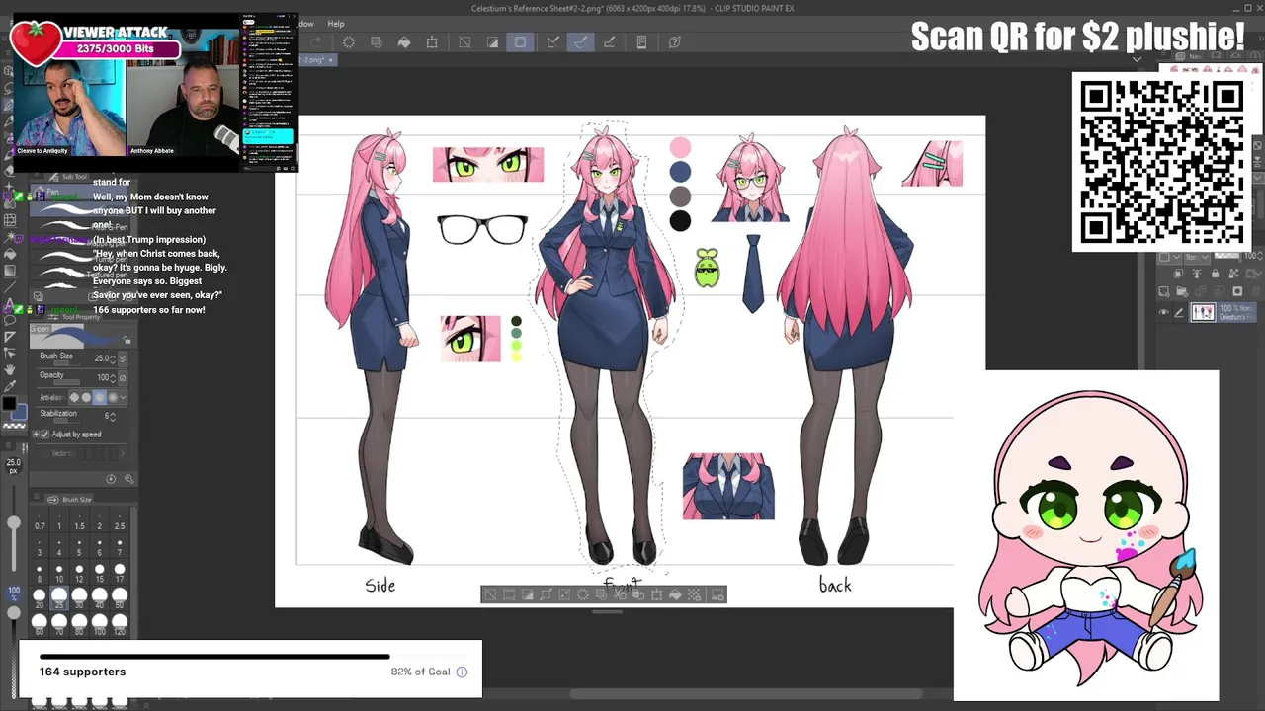Pick brush size 120 preset
This screenshot has width=1265, height=711.
click(120, 622)
